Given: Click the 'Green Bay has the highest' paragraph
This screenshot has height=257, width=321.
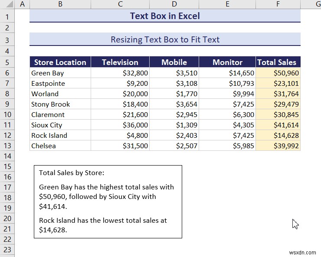Looking at the screenshot, I should [x=106, y=196].
